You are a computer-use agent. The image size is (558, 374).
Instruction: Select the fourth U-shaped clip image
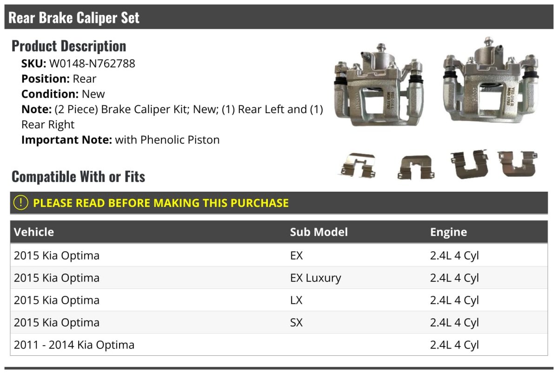(x=517, y=164)
